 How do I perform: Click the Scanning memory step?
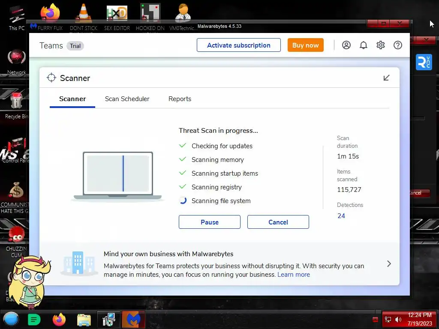click(x=217, y=160)
